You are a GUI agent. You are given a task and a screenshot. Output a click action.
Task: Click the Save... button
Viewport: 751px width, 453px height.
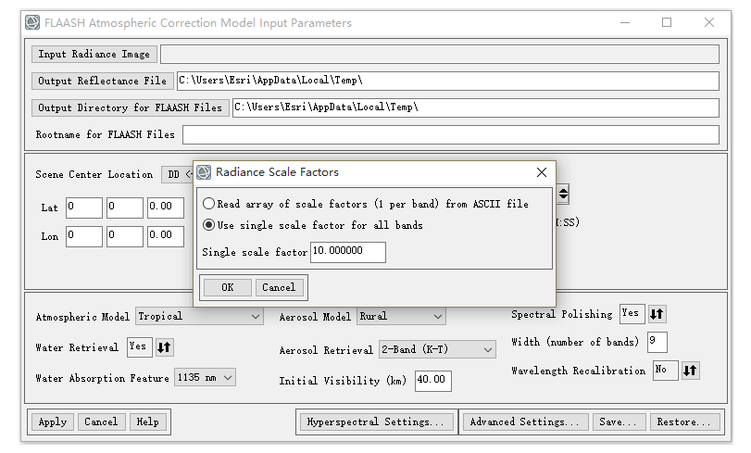(619, 422)
